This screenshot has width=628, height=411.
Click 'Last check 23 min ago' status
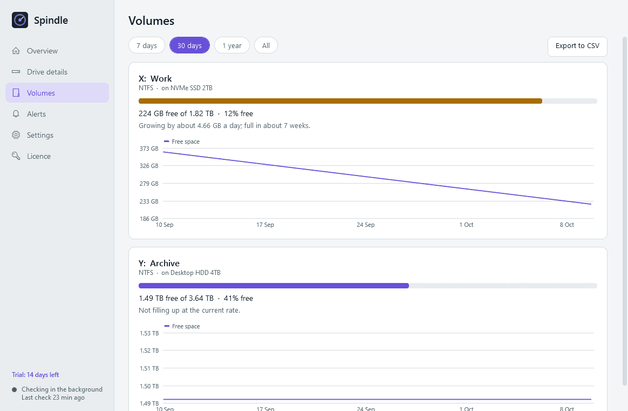[53, 397]
